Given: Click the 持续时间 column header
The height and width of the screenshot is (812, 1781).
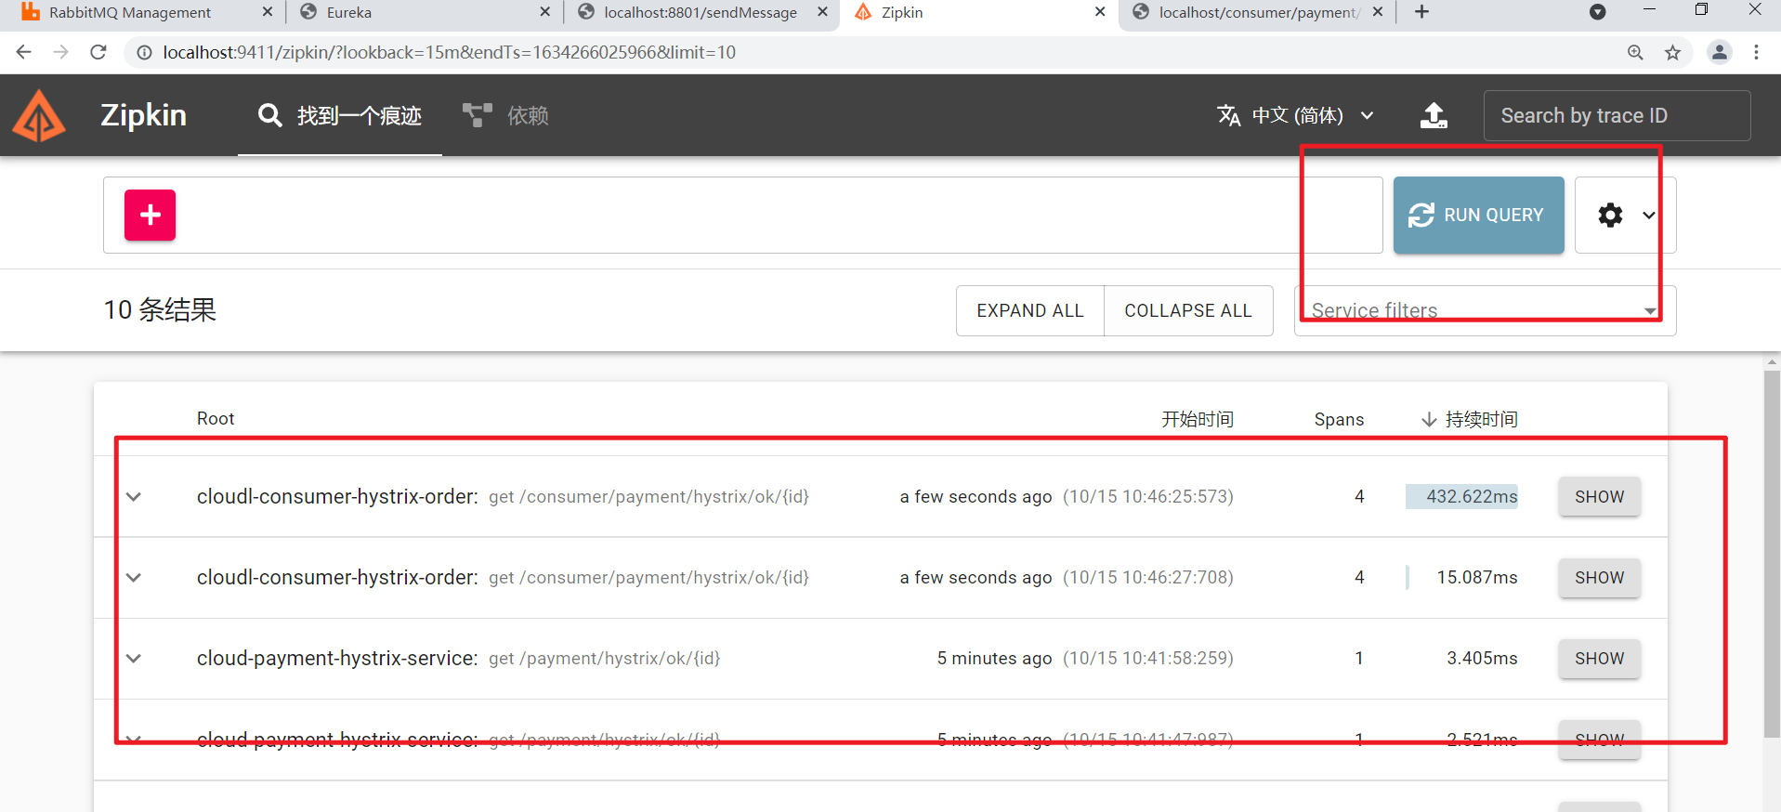Looking at the screenshot, I should click(x=1482, y=419).
